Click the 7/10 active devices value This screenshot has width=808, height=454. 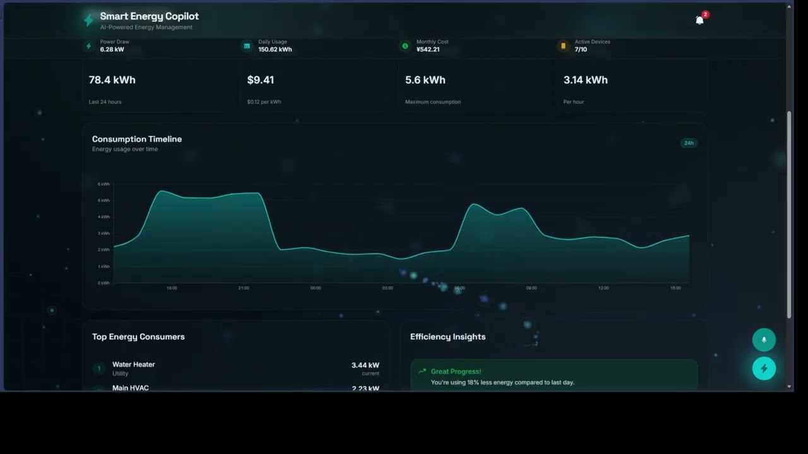click(x=581, y=50)
